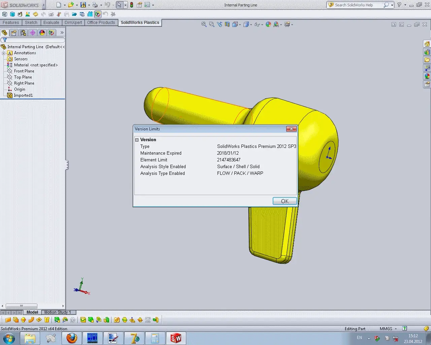The height and width of the screenshot is (345, 431).
Task: Open the Plastics manager tab icon
Action: 52,33
